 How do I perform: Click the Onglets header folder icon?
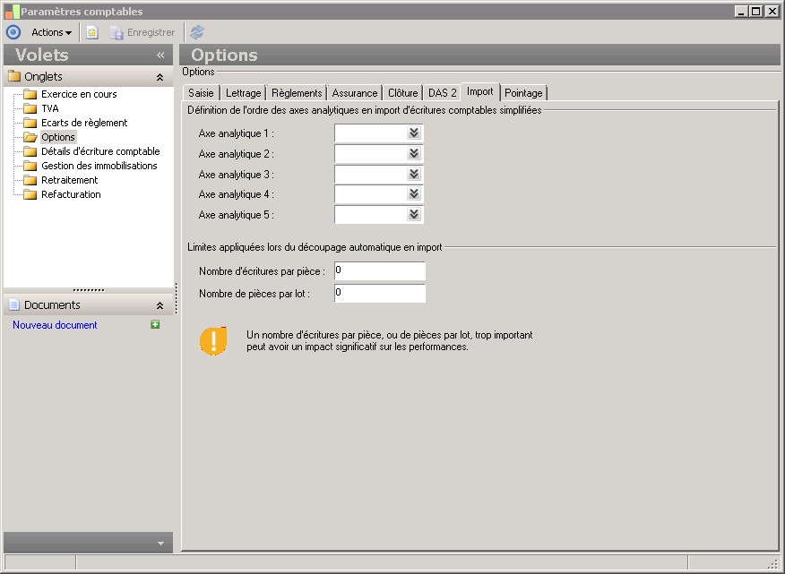tap(14, 77)
